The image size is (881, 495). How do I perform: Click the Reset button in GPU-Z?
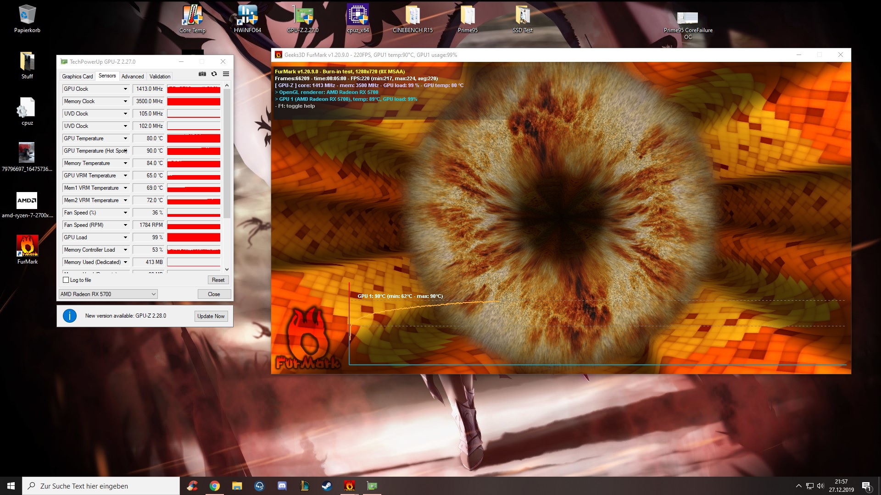coord(218,280)
